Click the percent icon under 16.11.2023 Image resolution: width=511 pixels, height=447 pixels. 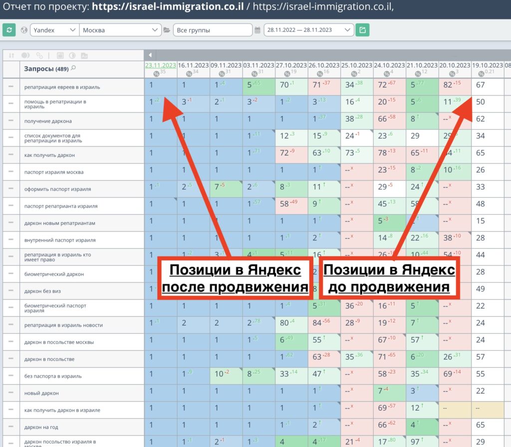click(x=189, y=74)
